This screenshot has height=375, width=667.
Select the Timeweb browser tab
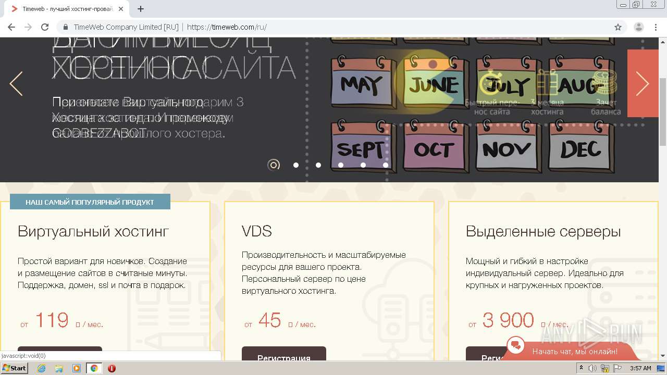pyautogui.click(x=67, y=9)
